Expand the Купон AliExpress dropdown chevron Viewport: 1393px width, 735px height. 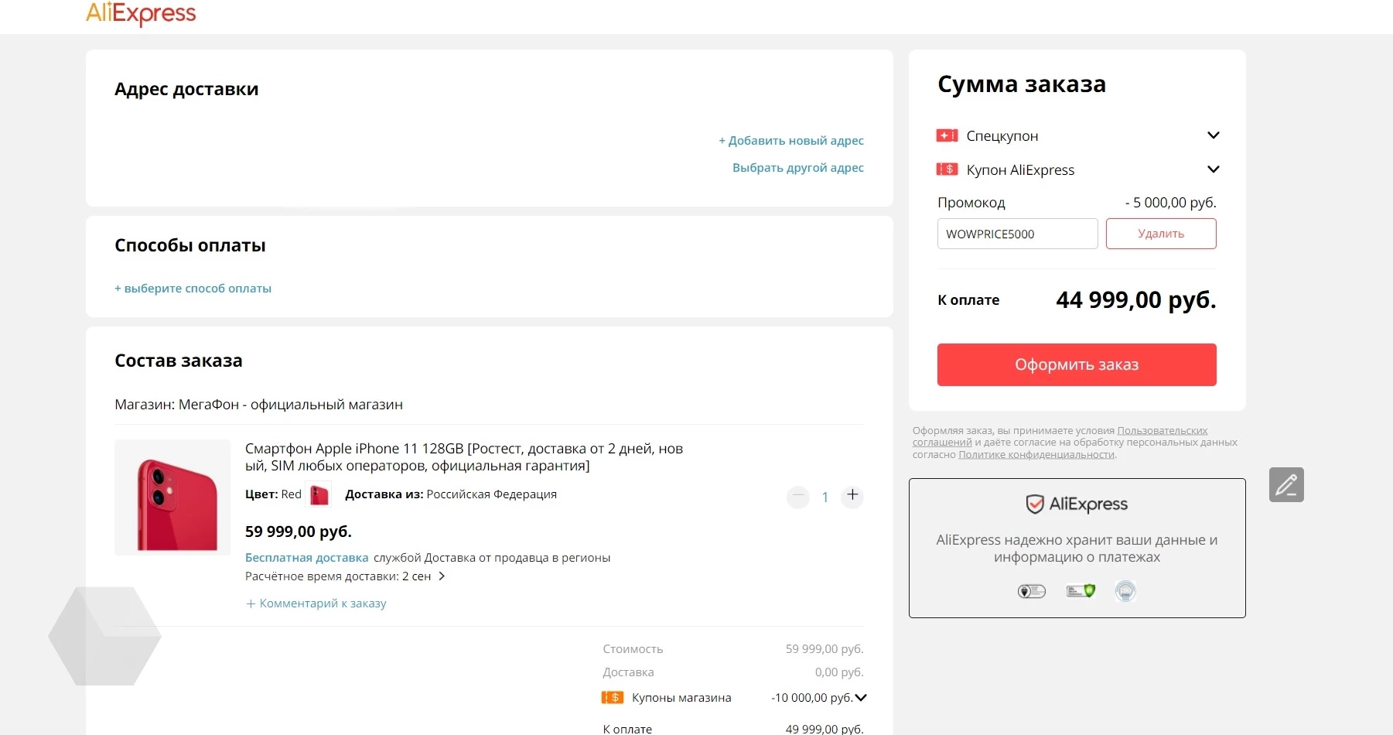tap(1213, 169)
